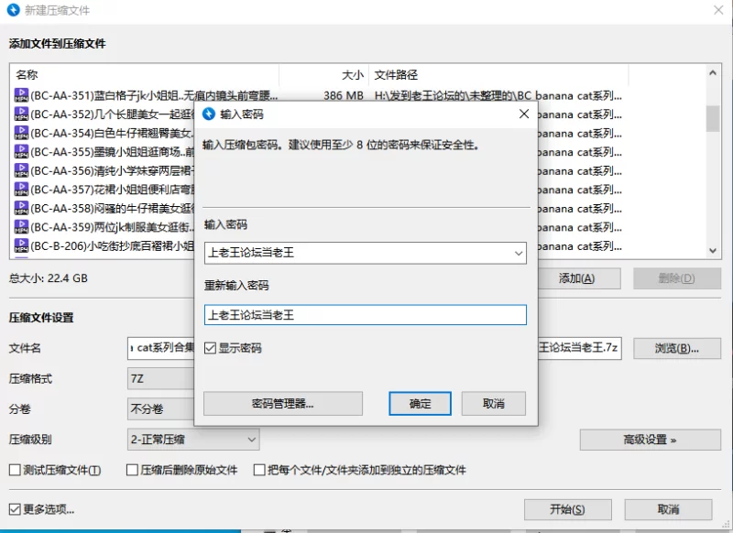This screenshot has width=733, height=533.
Task: Select the video file icon for BC-AA-352
Action: point(21,114)
